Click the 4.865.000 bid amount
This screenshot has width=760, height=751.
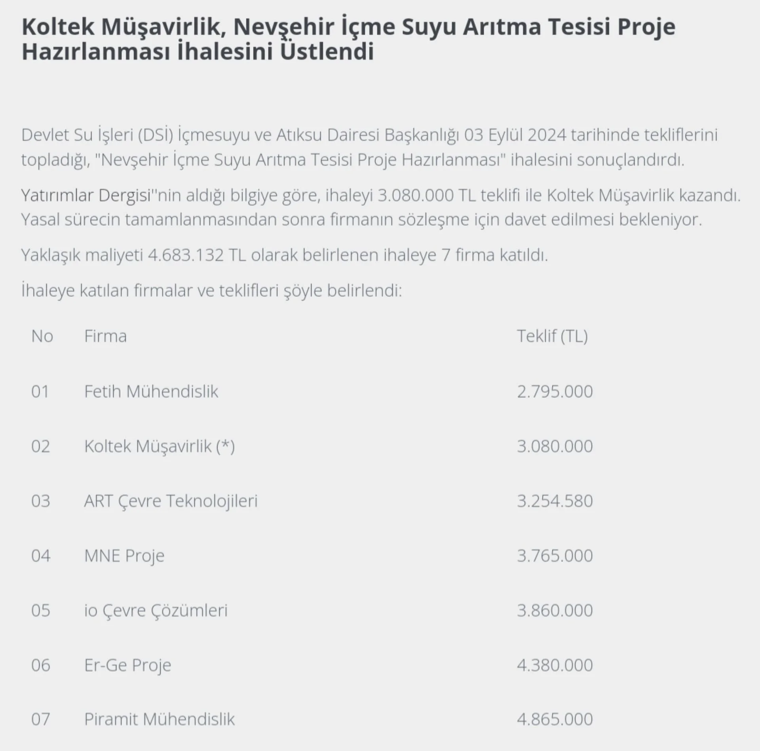pos(555,719)
